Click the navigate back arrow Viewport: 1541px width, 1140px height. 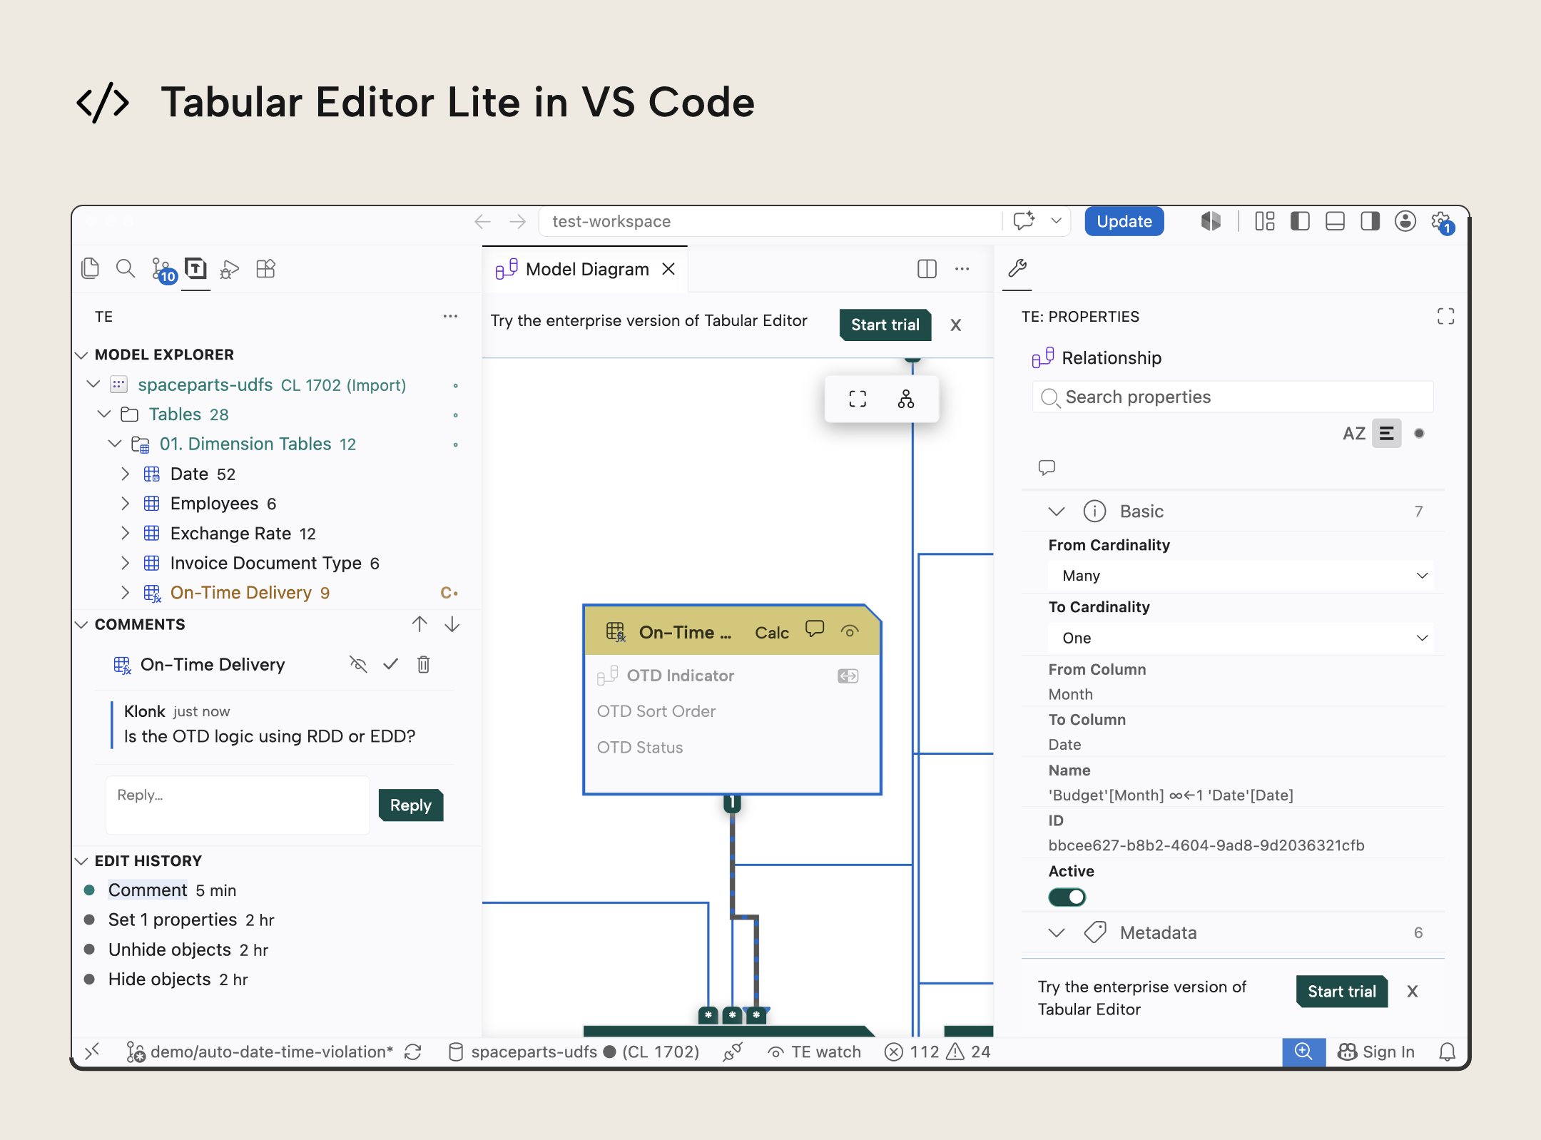483,221
